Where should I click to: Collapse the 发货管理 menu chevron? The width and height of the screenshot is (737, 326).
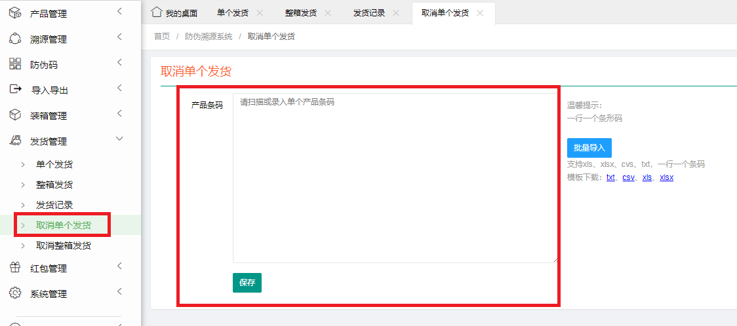[x=119, y=139]
